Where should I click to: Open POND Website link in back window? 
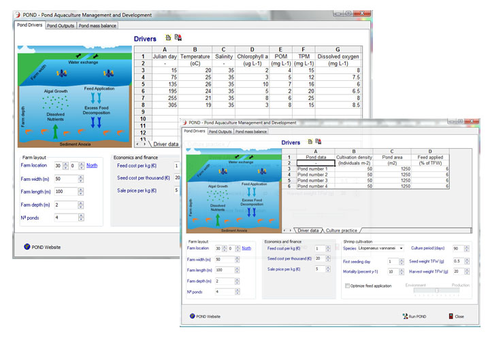tap(46, 247)
